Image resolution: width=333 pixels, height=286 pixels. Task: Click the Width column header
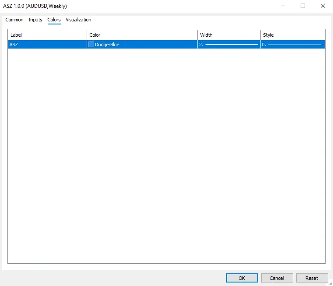point(228,35)
